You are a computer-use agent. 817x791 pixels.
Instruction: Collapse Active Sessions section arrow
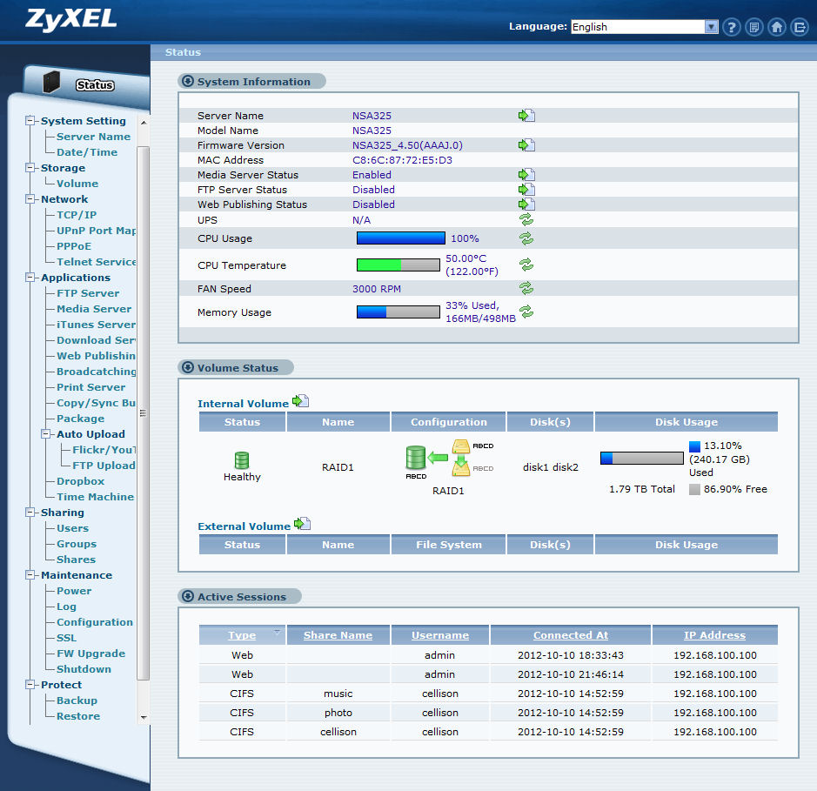[188, 596]
